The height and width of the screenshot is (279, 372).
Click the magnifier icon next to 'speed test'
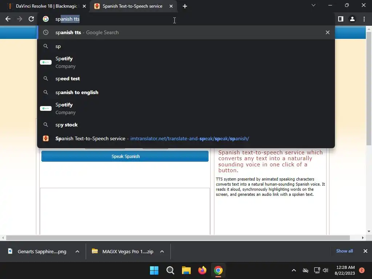[46, 78]
